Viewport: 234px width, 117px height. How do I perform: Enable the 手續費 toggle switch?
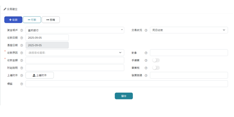click(156, 60)
